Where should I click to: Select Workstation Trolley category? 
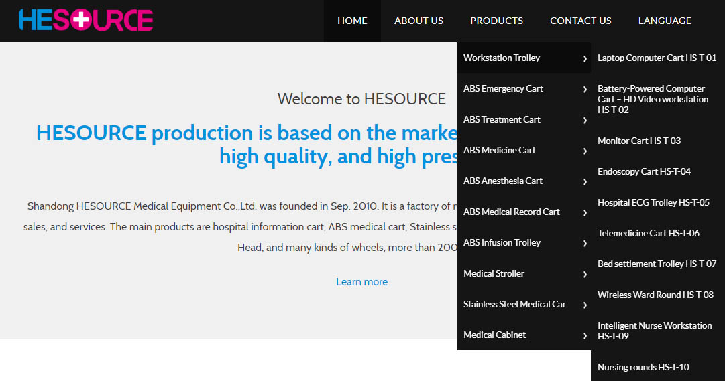524,58
